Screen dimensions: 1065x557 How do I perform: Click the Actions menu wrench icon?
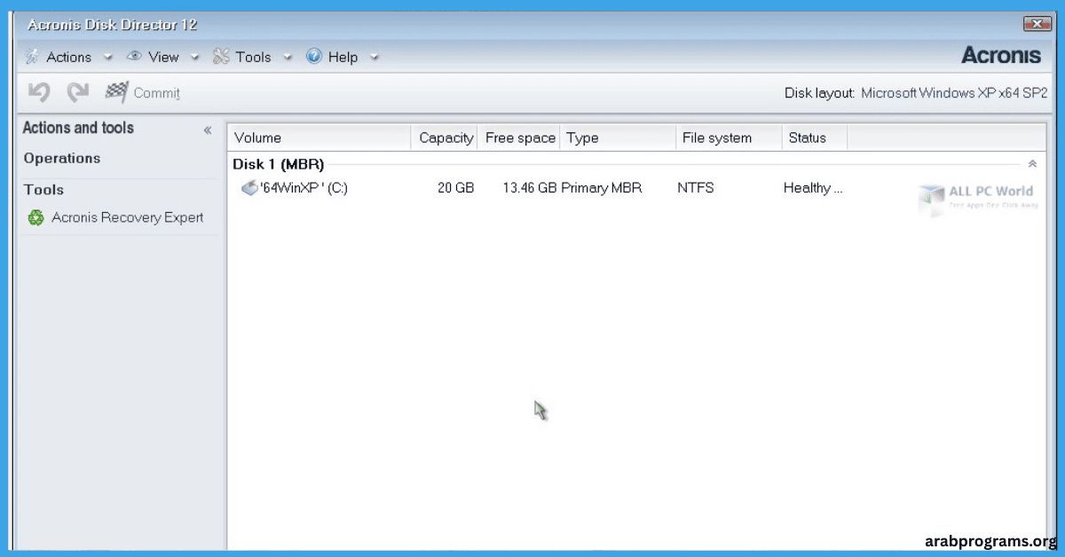tap(32, 57)
